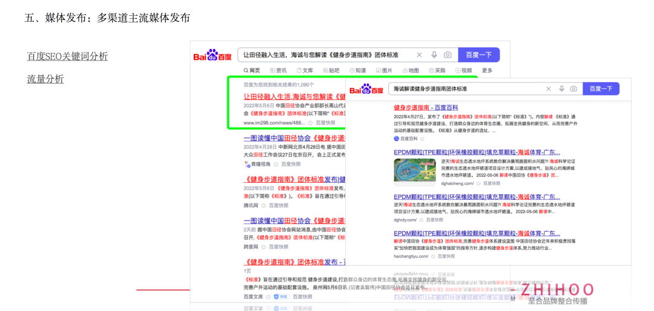The width and height of the screenshot is (654, 311).
Task: Open EPDM颗粒 result above dghaicheng.com
Action: [x=477, y=152]
